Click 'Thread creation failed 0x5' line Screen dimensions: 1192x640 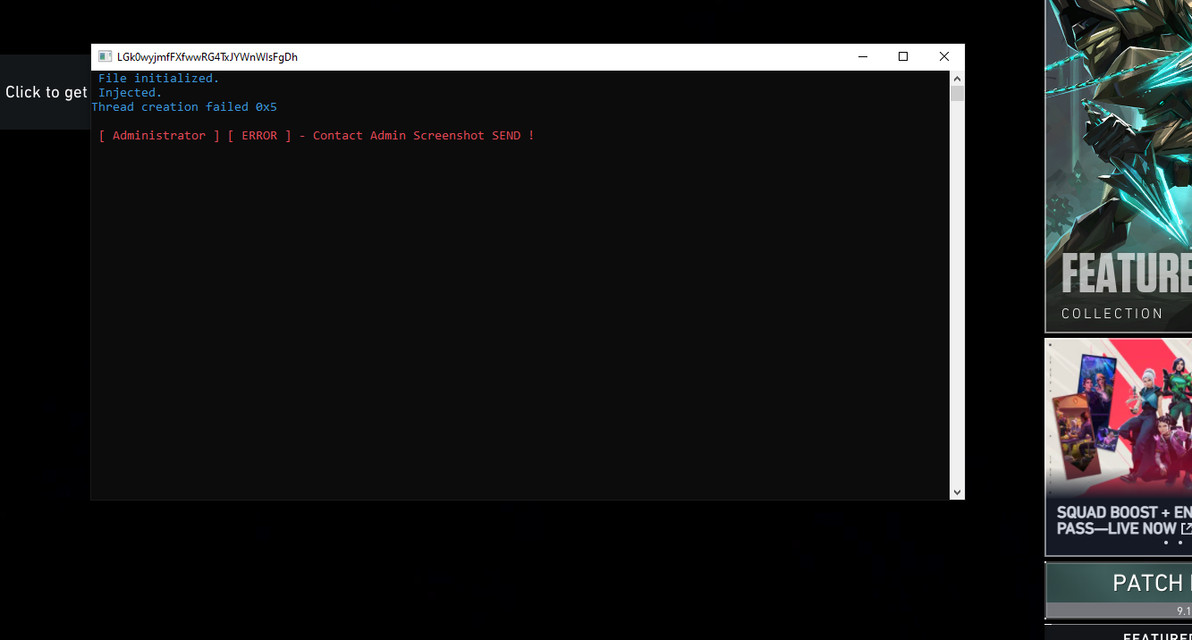tap(184, 107)
